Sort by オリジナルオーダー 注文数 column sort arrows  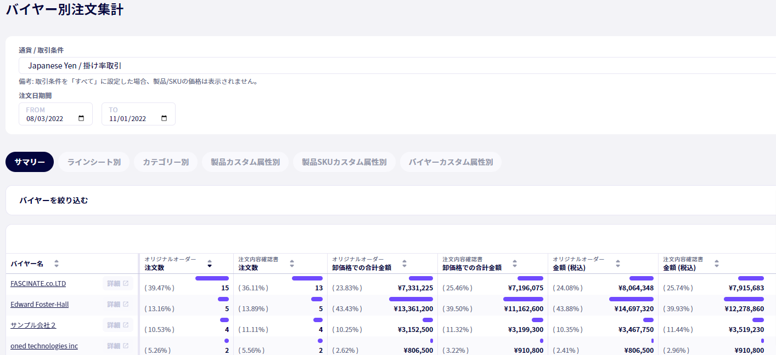(209, 264)
